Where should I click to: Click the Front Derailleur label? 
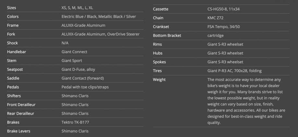pos(21,105)
